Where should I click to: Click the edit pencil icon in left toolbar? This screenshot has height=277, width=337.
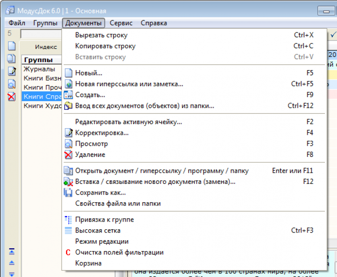(x=12, y=71)
